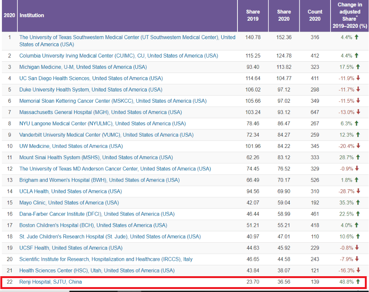This screenshot has width=369, height=292.
Task: Click Change in adjusted Share column header
Action: point(349,15)
